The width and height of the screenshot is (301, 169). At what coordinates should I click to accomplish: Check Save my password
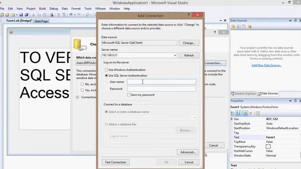(128, 95)
